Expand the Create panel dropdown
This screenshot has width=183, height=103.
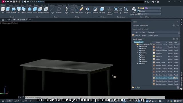pos(13,17)
